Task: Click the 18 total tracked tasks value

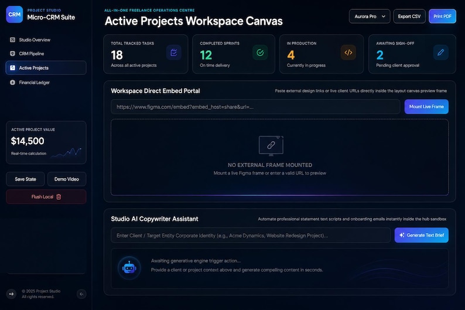Action: point(117,55)
